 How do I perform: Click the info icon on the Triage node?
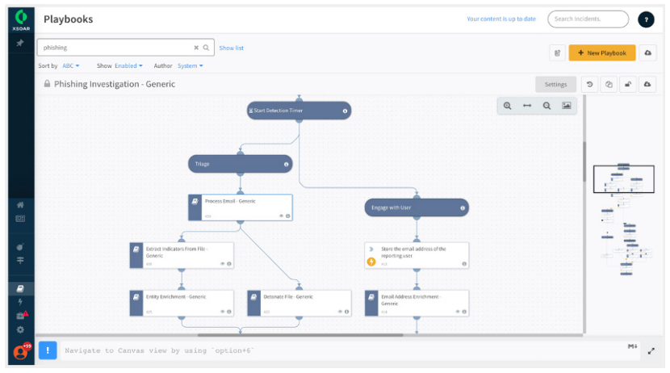coord(287,164)
